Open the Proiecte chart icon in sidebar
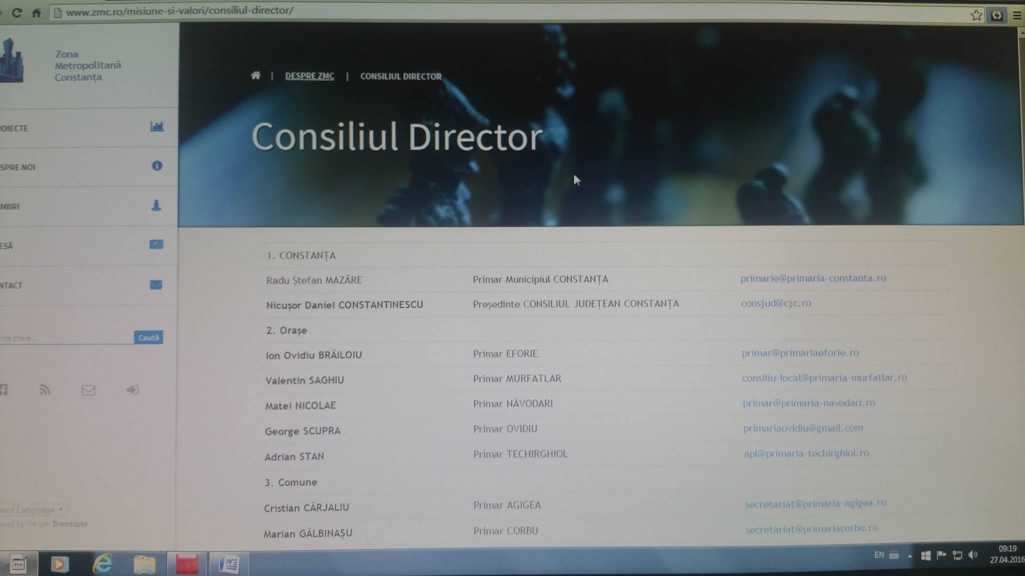Image resolution: width=1025 pixels, height=576 pixels. (157, 126)
